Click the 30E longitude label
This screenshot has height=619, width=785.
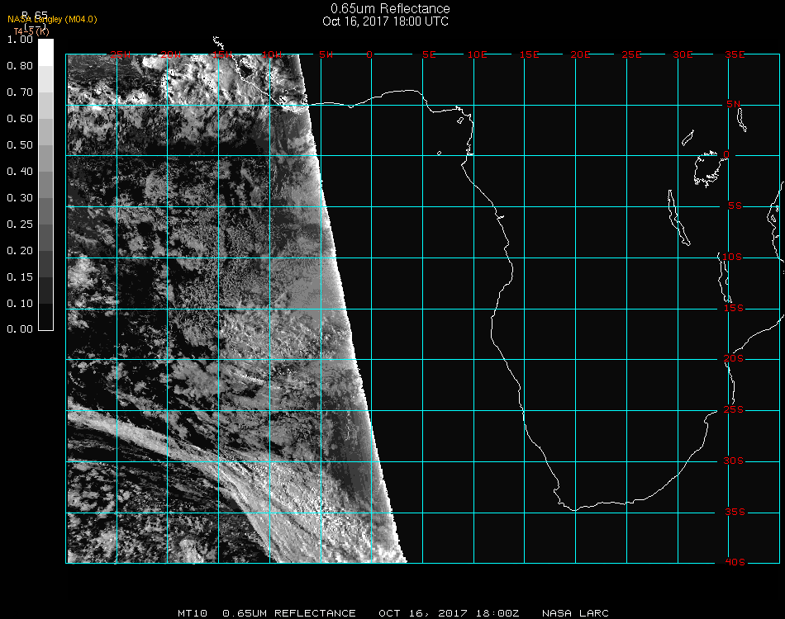click(683, 54)
